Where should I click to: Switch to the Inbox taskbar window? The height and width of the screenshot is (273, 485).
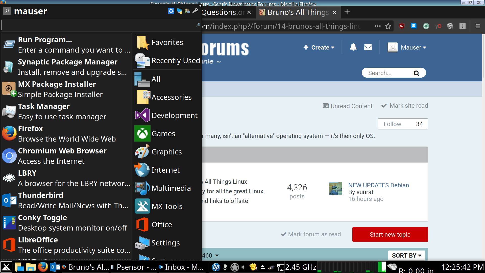(x=181, y=267)
